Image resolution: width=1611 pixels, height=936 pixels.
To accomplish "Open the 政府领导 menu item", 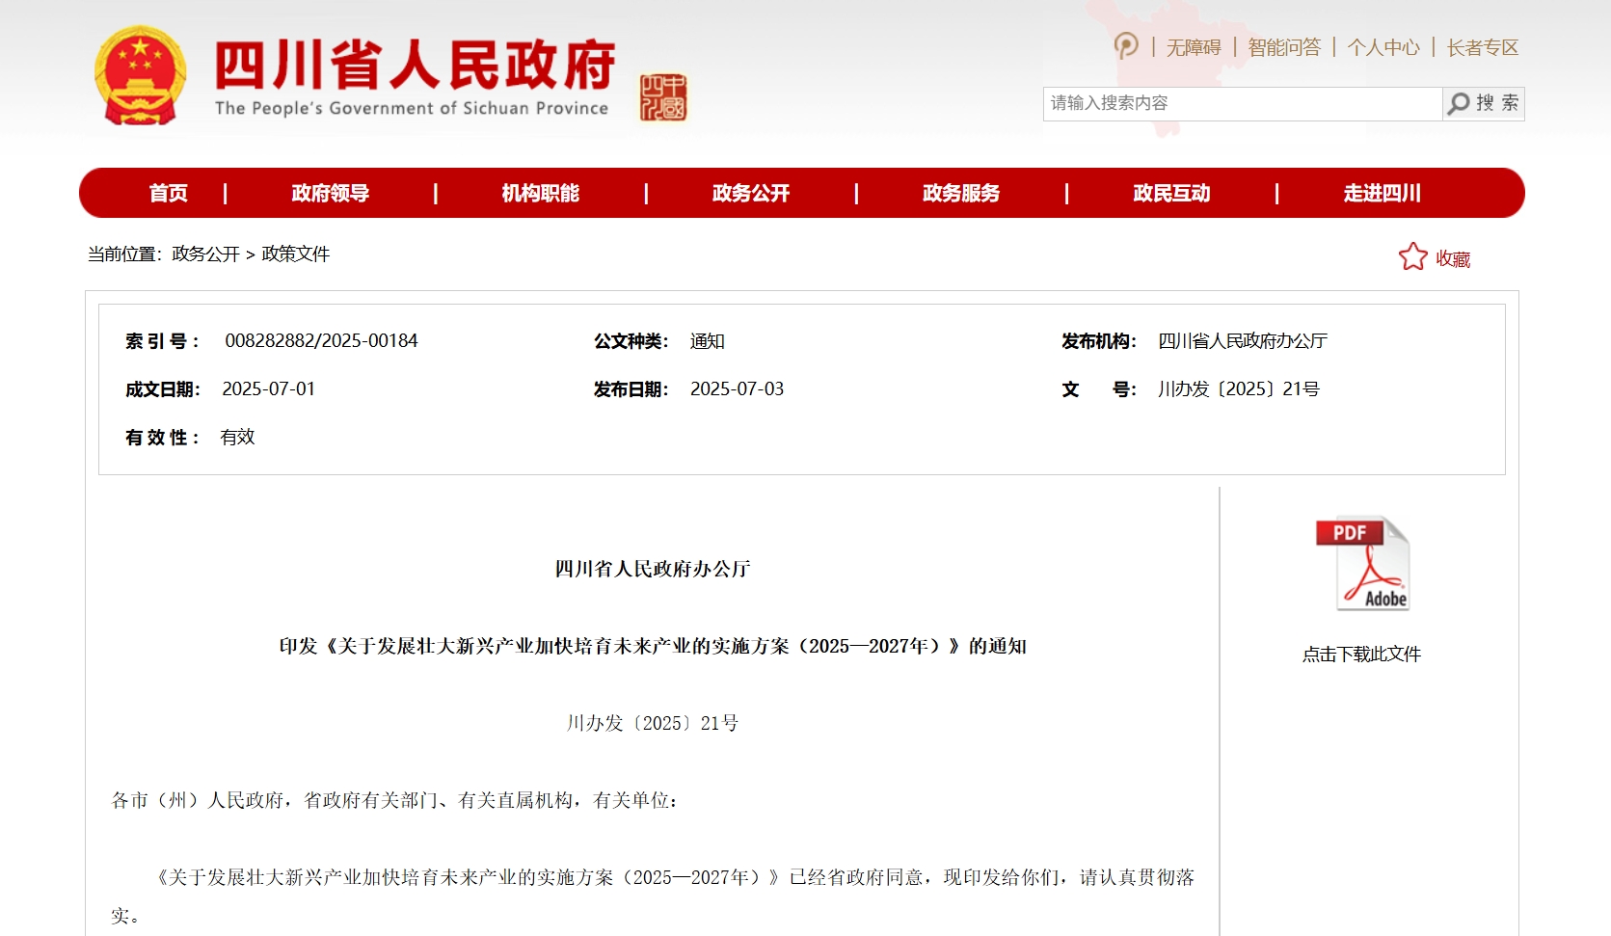I will click(x=330, y=193).
